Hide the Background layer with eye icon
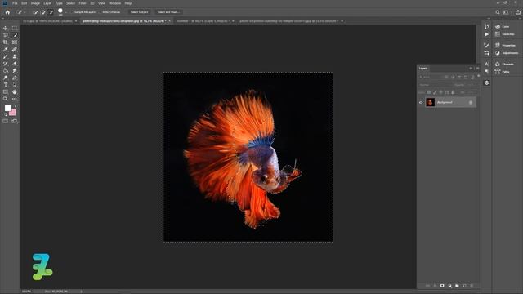The height and width of the screenshot is (294, 523). click(x=421, y=103)
